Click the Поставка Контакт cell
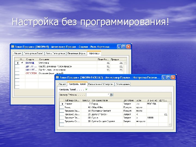Image resolution: width=196 pixels, height=147 pixels. click(107, 111)
